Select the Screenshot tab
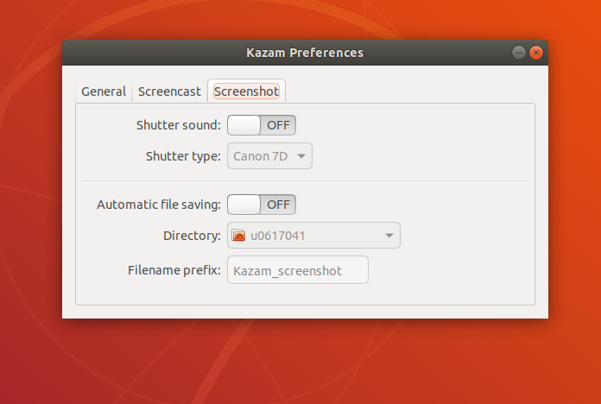This screenshot has height=404, width=601. pyautogui.click(x=246, y=92)
